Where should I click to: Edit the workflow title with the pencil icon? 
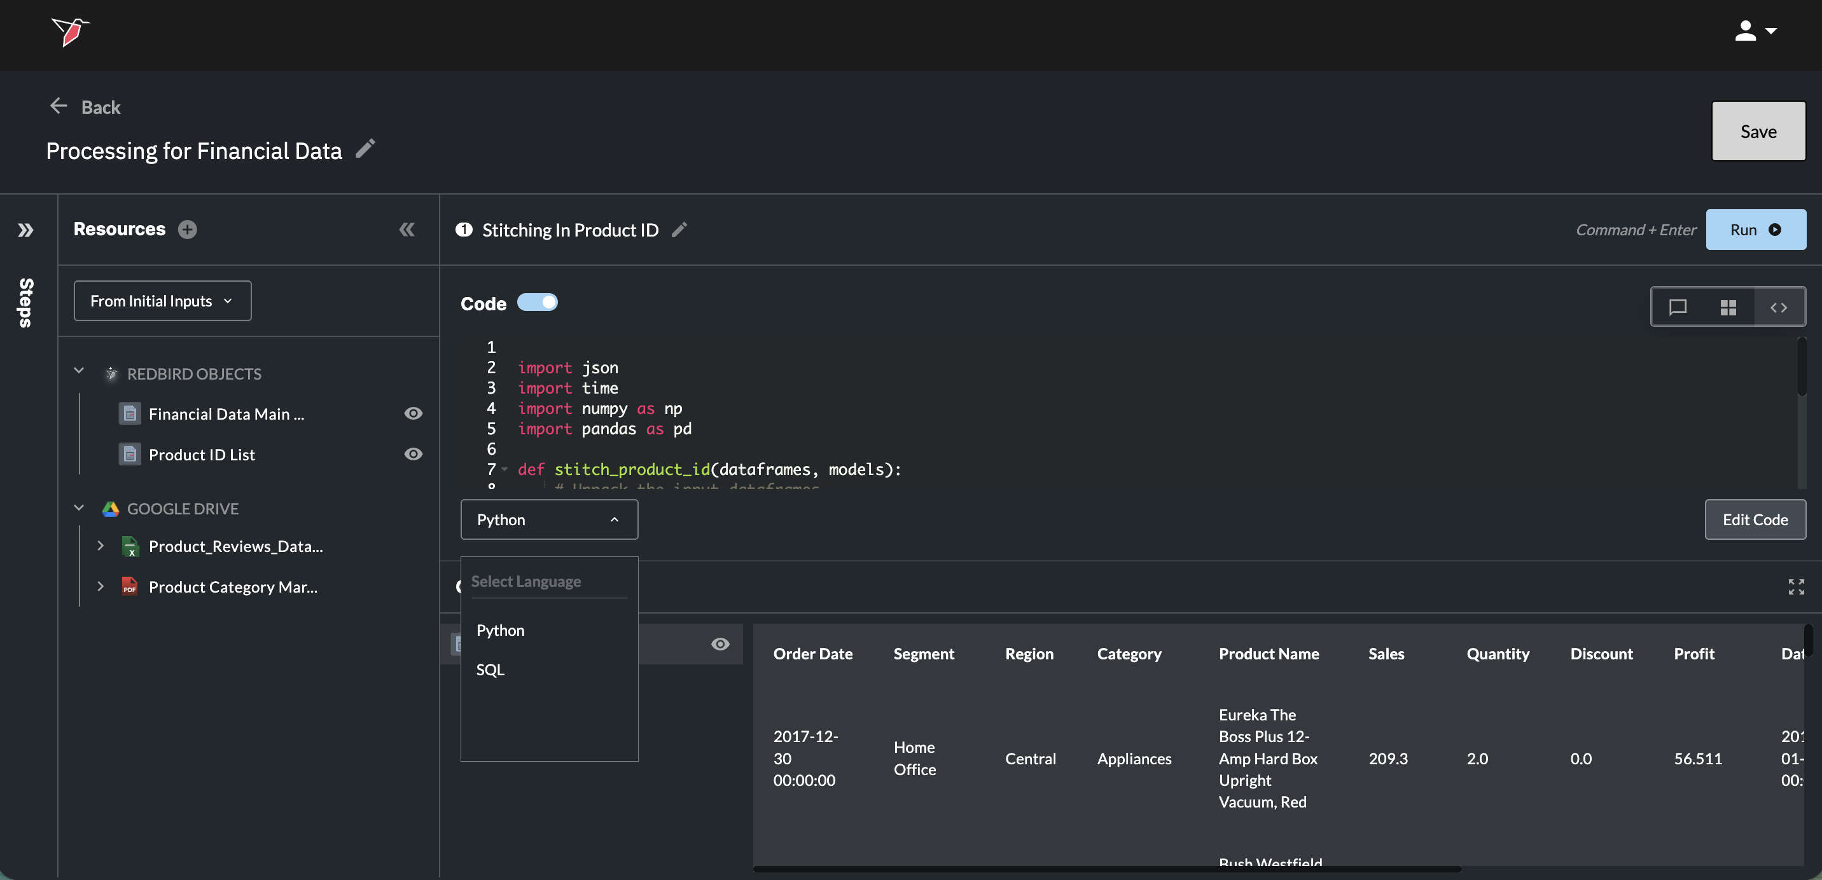pyautogui.click(x=365, y=148)
